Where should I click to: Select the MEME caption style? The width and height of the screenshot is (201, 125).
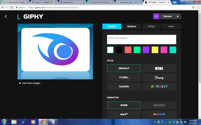point(159,68)
